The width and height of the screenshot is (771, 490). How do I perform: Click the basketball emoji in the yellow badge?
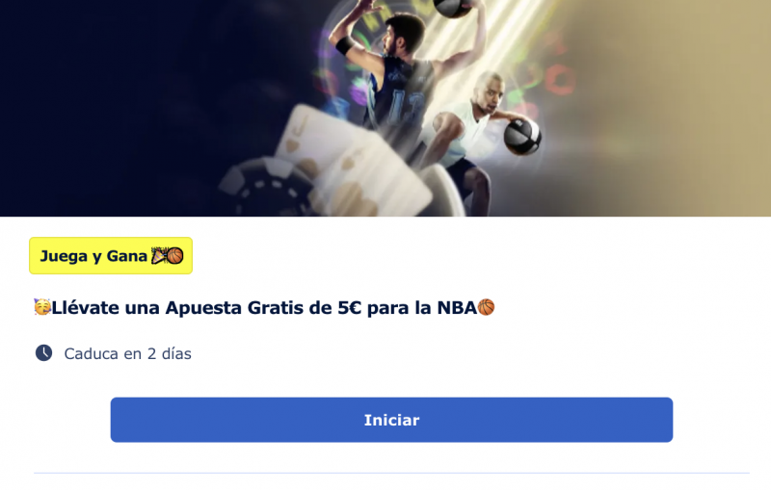175,256
